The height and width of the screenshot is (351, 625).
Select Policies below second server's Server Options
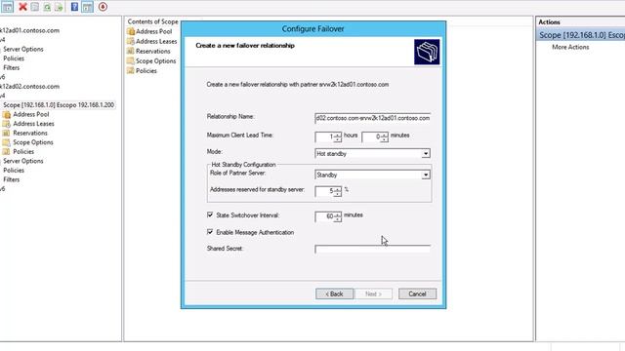[14, 171]
